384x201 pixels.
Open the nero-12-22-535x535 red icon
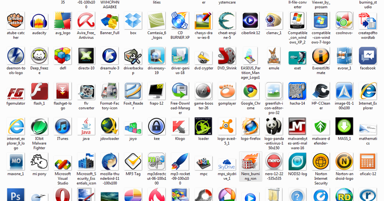274,162
